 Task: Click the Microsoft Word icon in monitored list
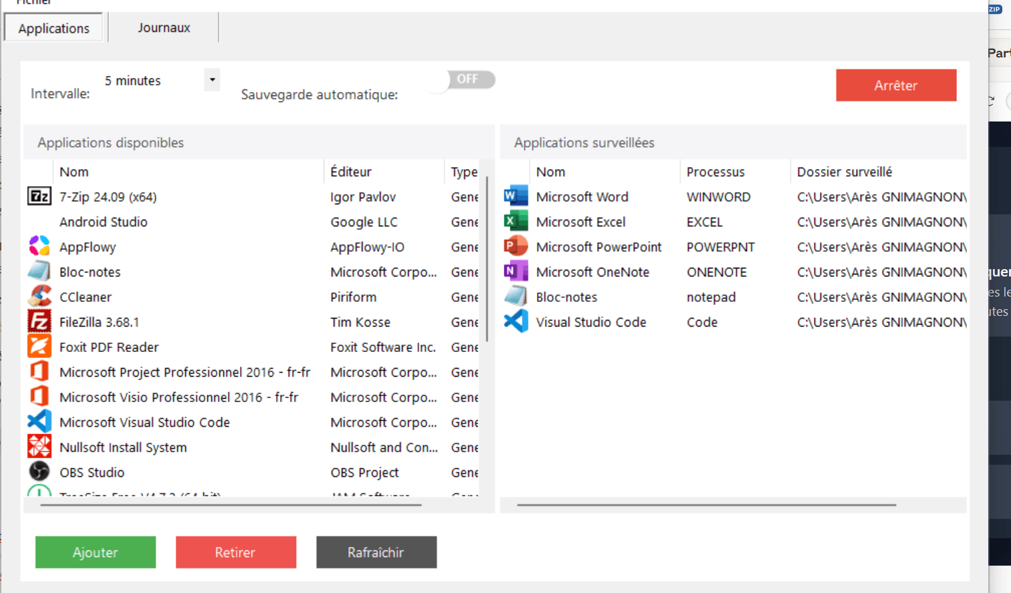tap(516, 196)
